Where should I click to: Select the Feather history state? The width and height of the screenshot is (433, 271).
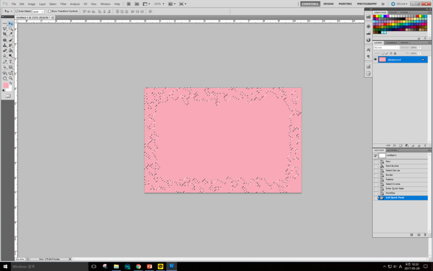[x=390, y=179]
